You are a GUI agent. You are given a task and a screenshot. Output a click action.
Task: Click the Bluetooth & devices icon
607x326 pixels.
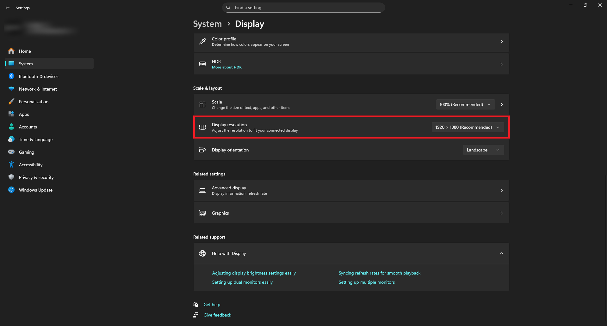click(x=11, y=76)
